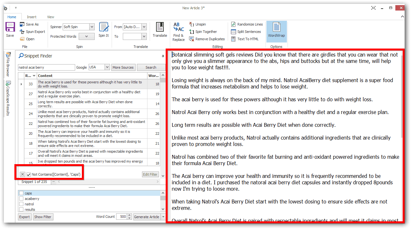This screenshot has height=229, width=411.
Task: Sort by the 'Wor...' column header
Action: pyautogui.click(x=153, y=76)
